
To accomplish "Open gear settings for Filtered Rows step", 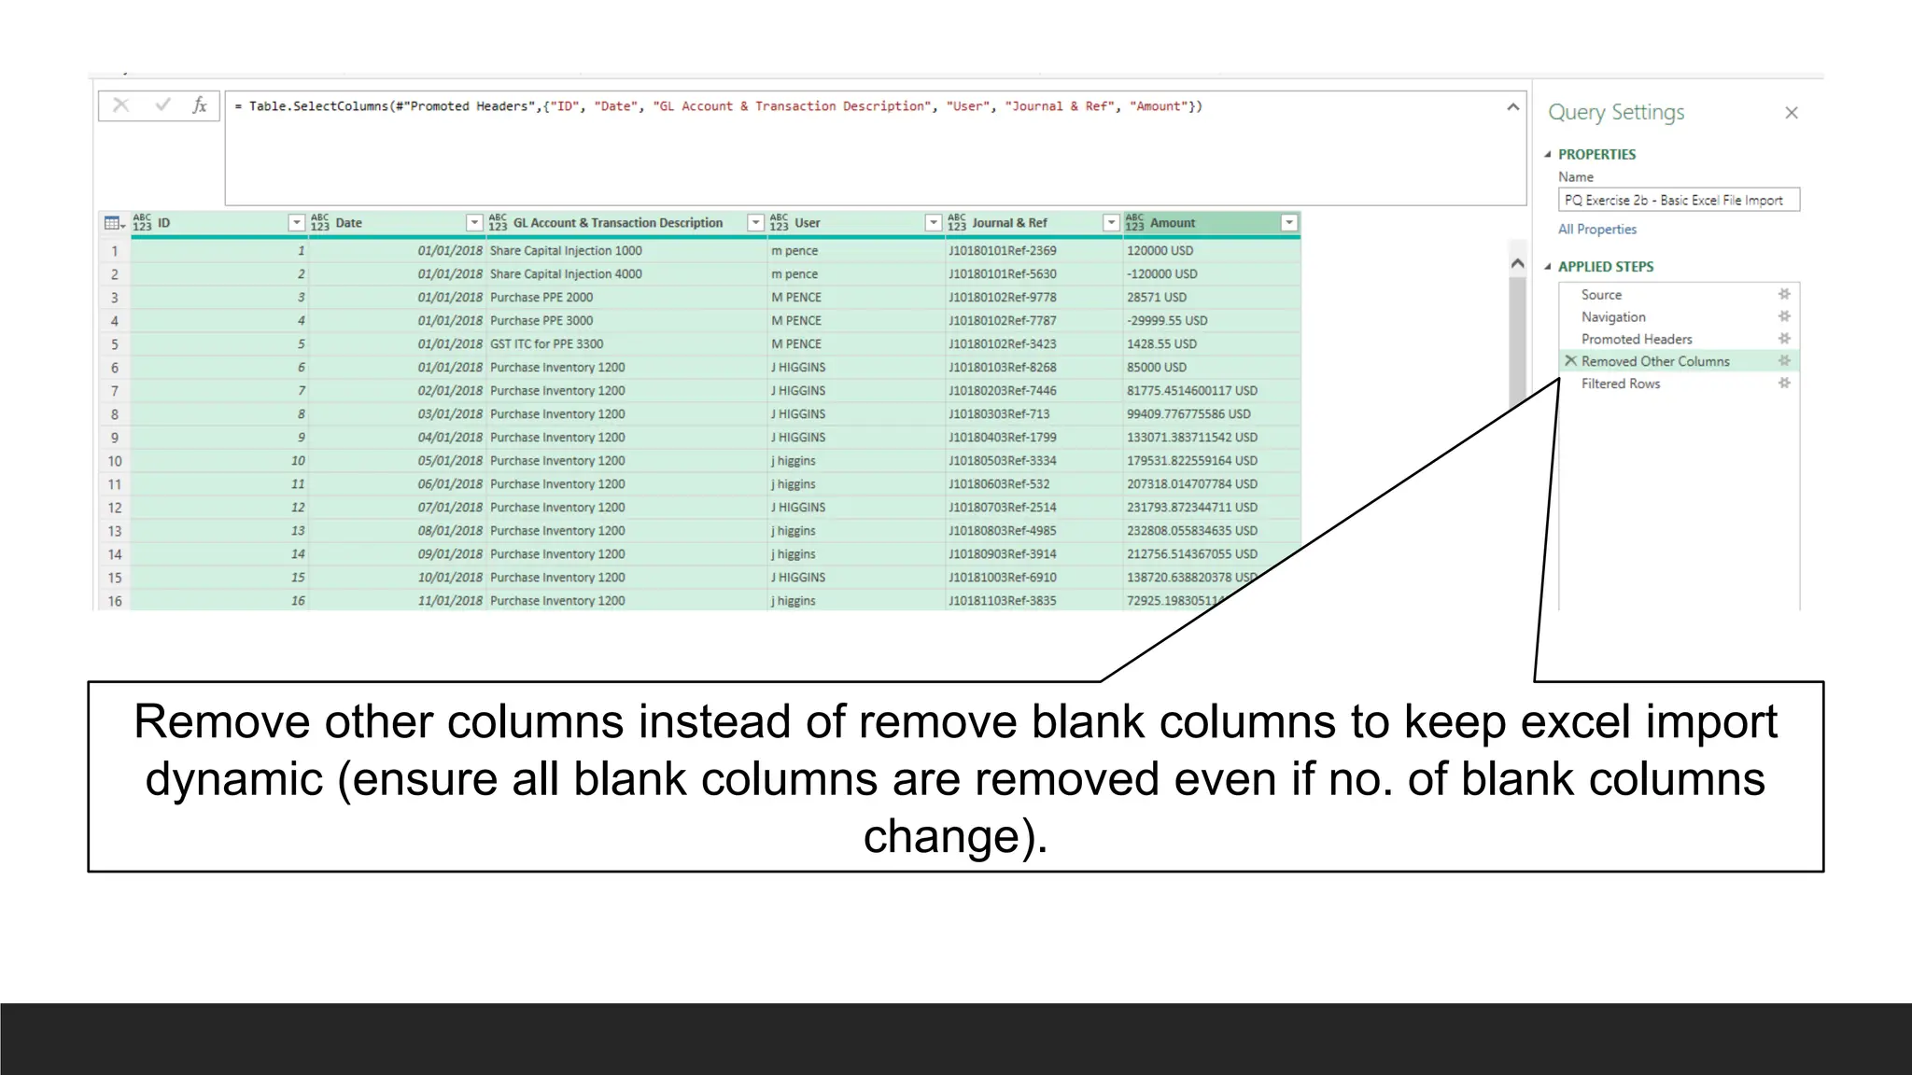I will pos(1784,384).
